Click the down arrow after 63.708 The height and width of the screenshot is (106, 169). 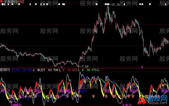pos(59,70)
